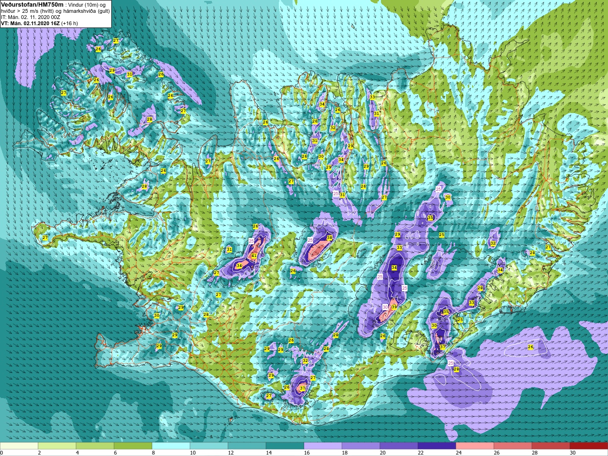
Task: Select the pale cyan 8–10 legend swatch
Action: [171, 446]
